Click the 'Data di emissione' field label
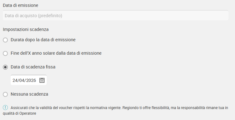 (x=21, y=5)
